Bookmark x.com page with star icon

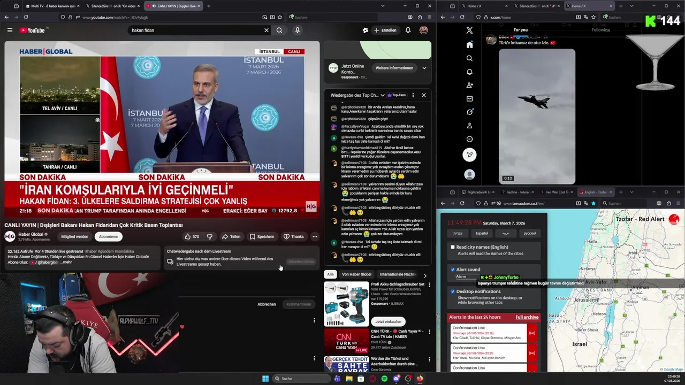pyautogui.click(x=593, y=17)
